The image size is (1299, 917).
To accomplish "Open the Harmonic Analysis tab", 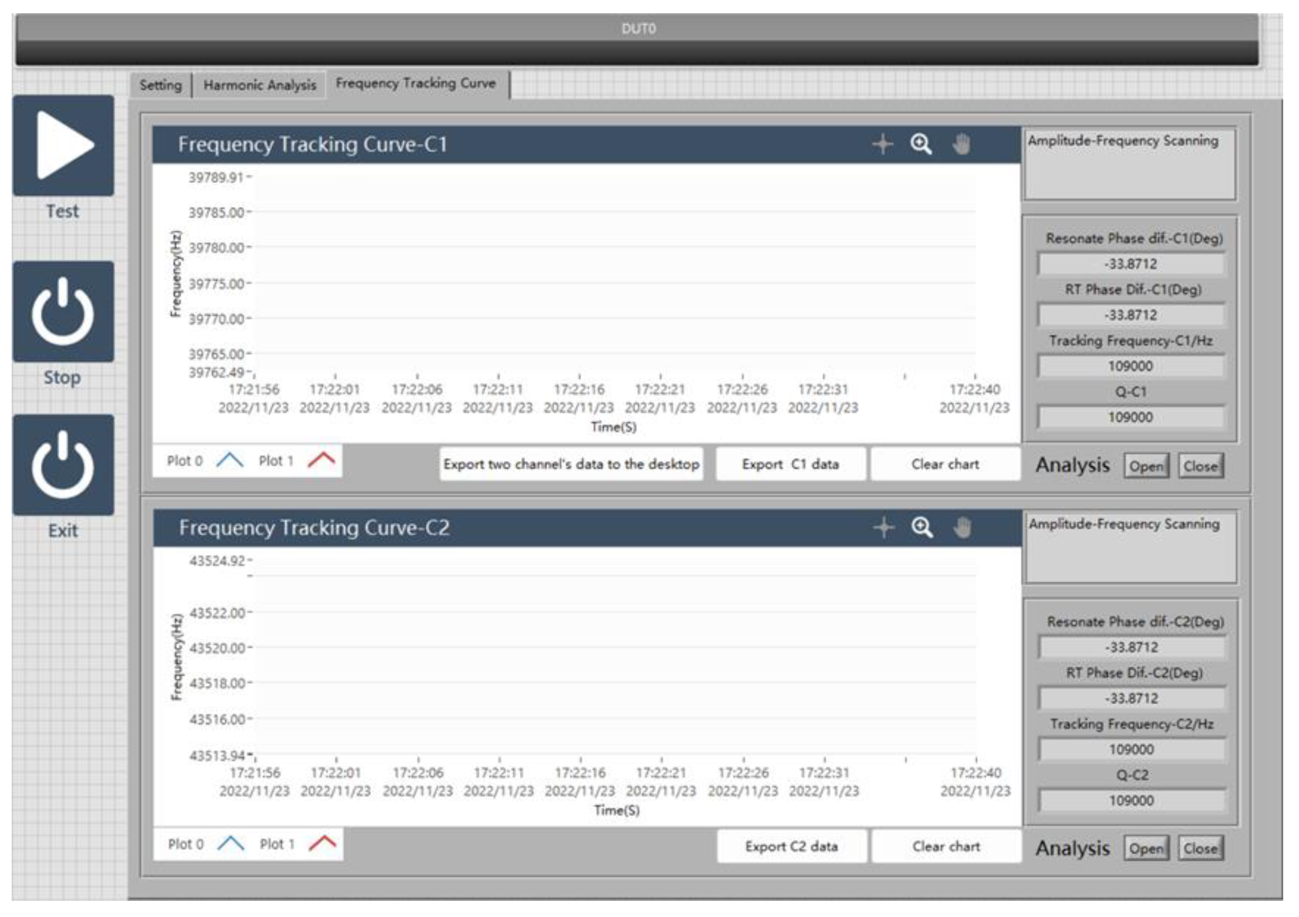I will click(260, 85).
